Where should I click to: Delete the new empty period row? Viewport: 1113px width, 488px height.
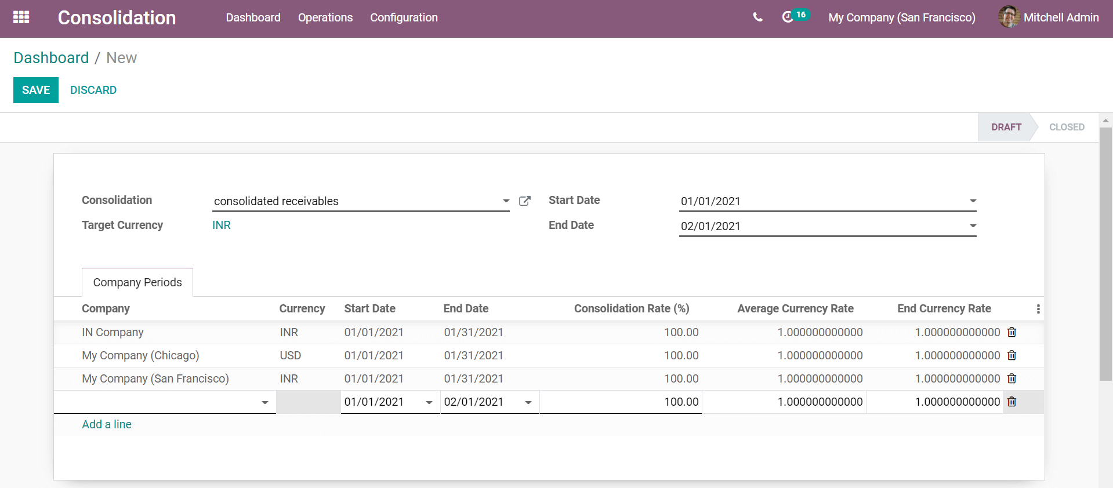[1012, 402]
